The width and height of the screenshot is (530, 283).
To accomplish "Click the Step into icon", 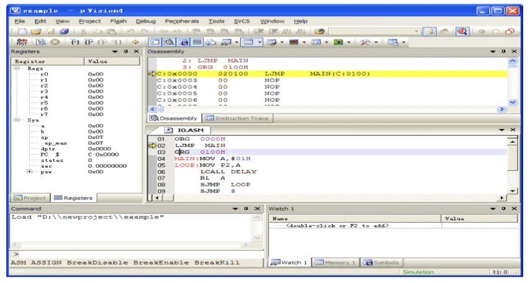I will [74, 42].
